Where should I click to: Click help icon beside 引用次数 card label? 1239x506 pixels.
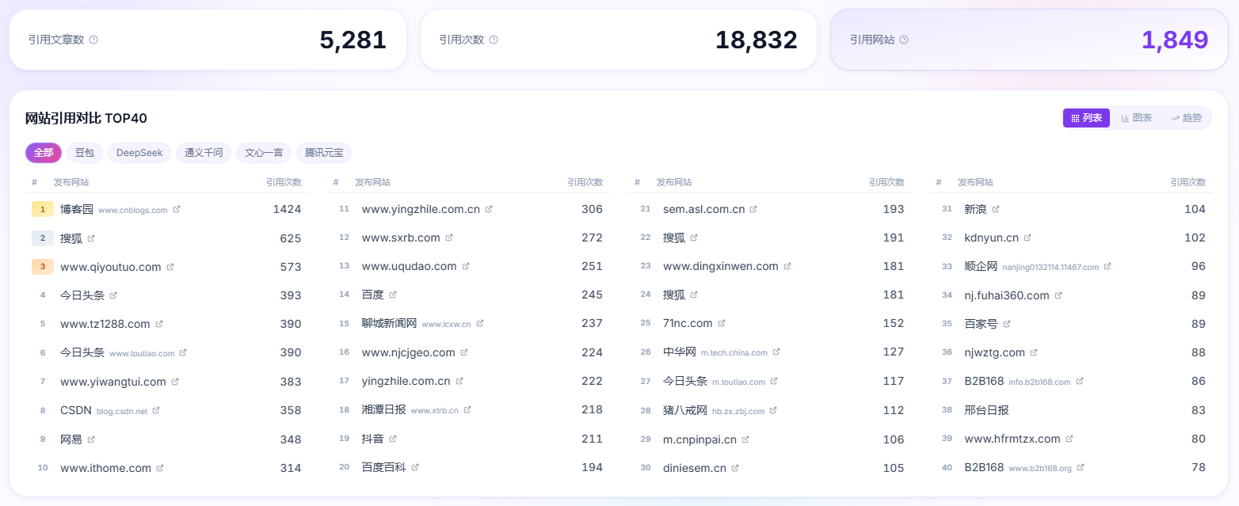494,40
